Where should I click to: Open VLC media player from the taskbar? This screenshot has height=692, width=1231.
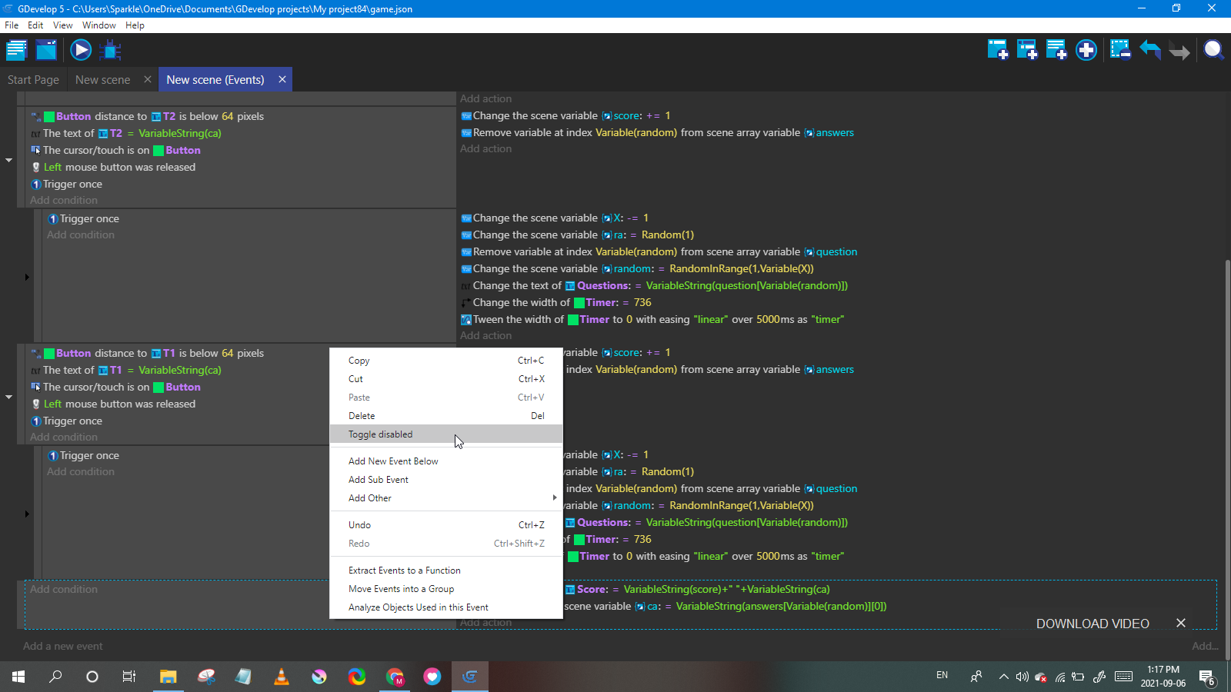click(x=282, y=677)
